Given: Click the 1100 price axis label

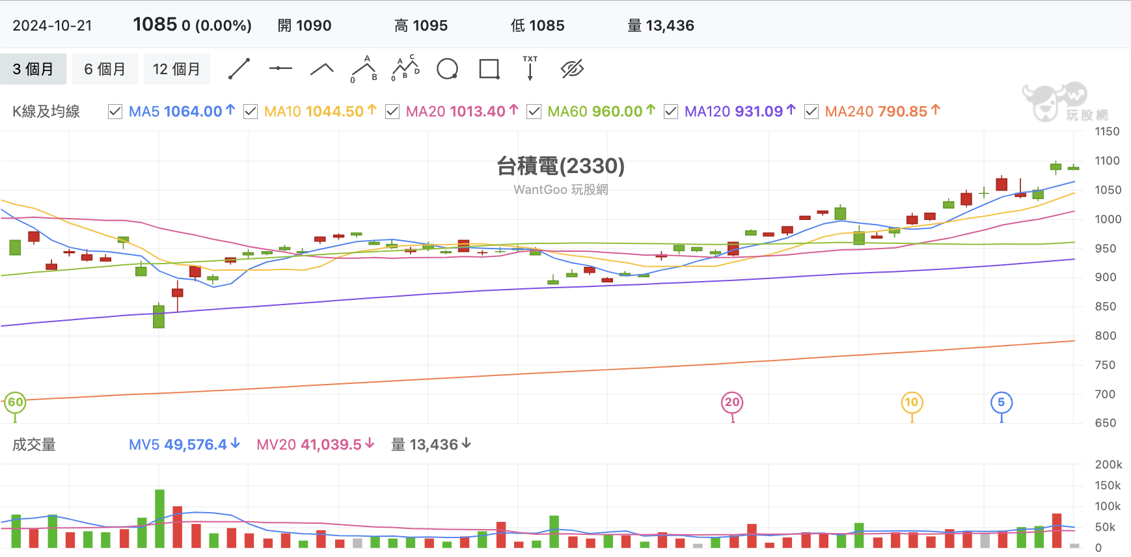Looking at the screenshot, I should 1107,161.
